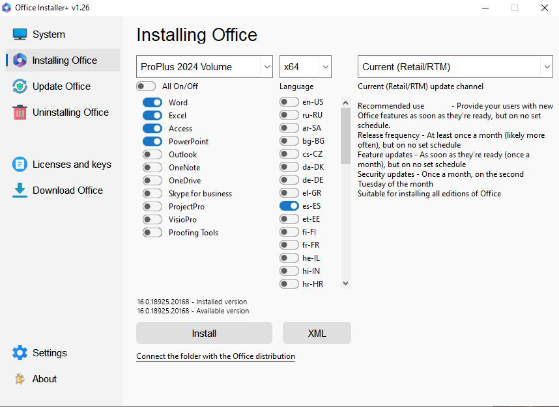Click the Uninstalling Office trash icon
This screenshot has height=407, width=559.
(20, 112)
